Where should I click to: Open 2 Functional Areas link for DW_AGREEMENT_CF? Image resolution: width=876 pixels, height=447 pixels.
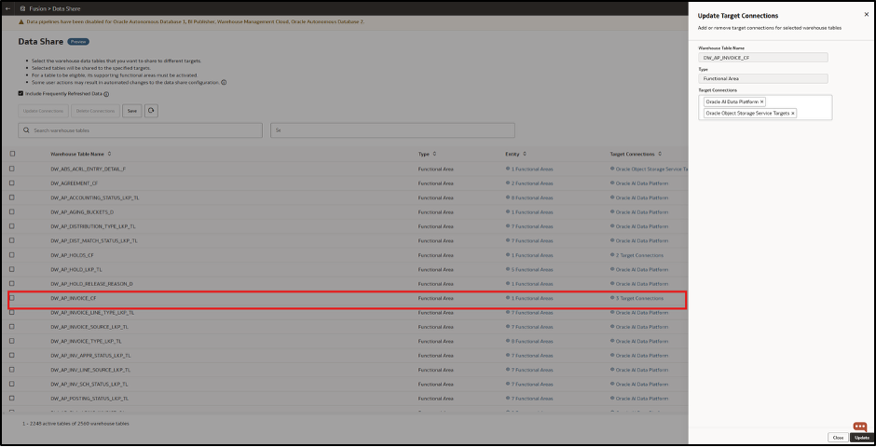tap(532, 183)
